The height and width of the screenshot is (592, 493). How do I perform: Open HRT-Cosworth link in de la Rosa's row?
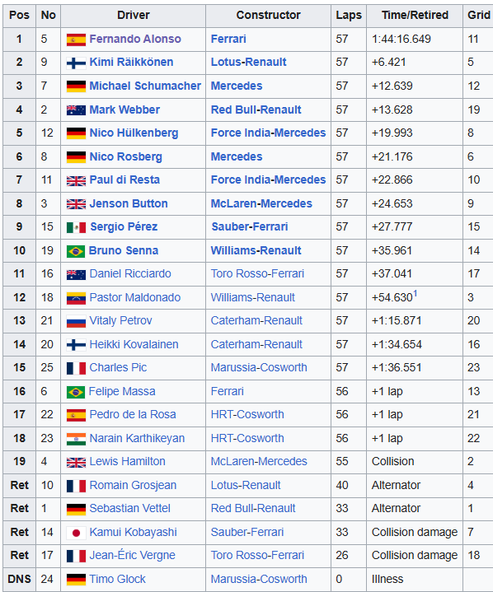(x=247, y=414)
